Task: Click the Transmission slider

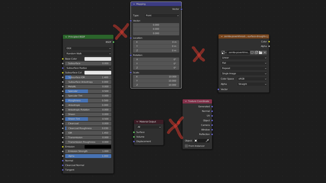Action: pos(88,137)
